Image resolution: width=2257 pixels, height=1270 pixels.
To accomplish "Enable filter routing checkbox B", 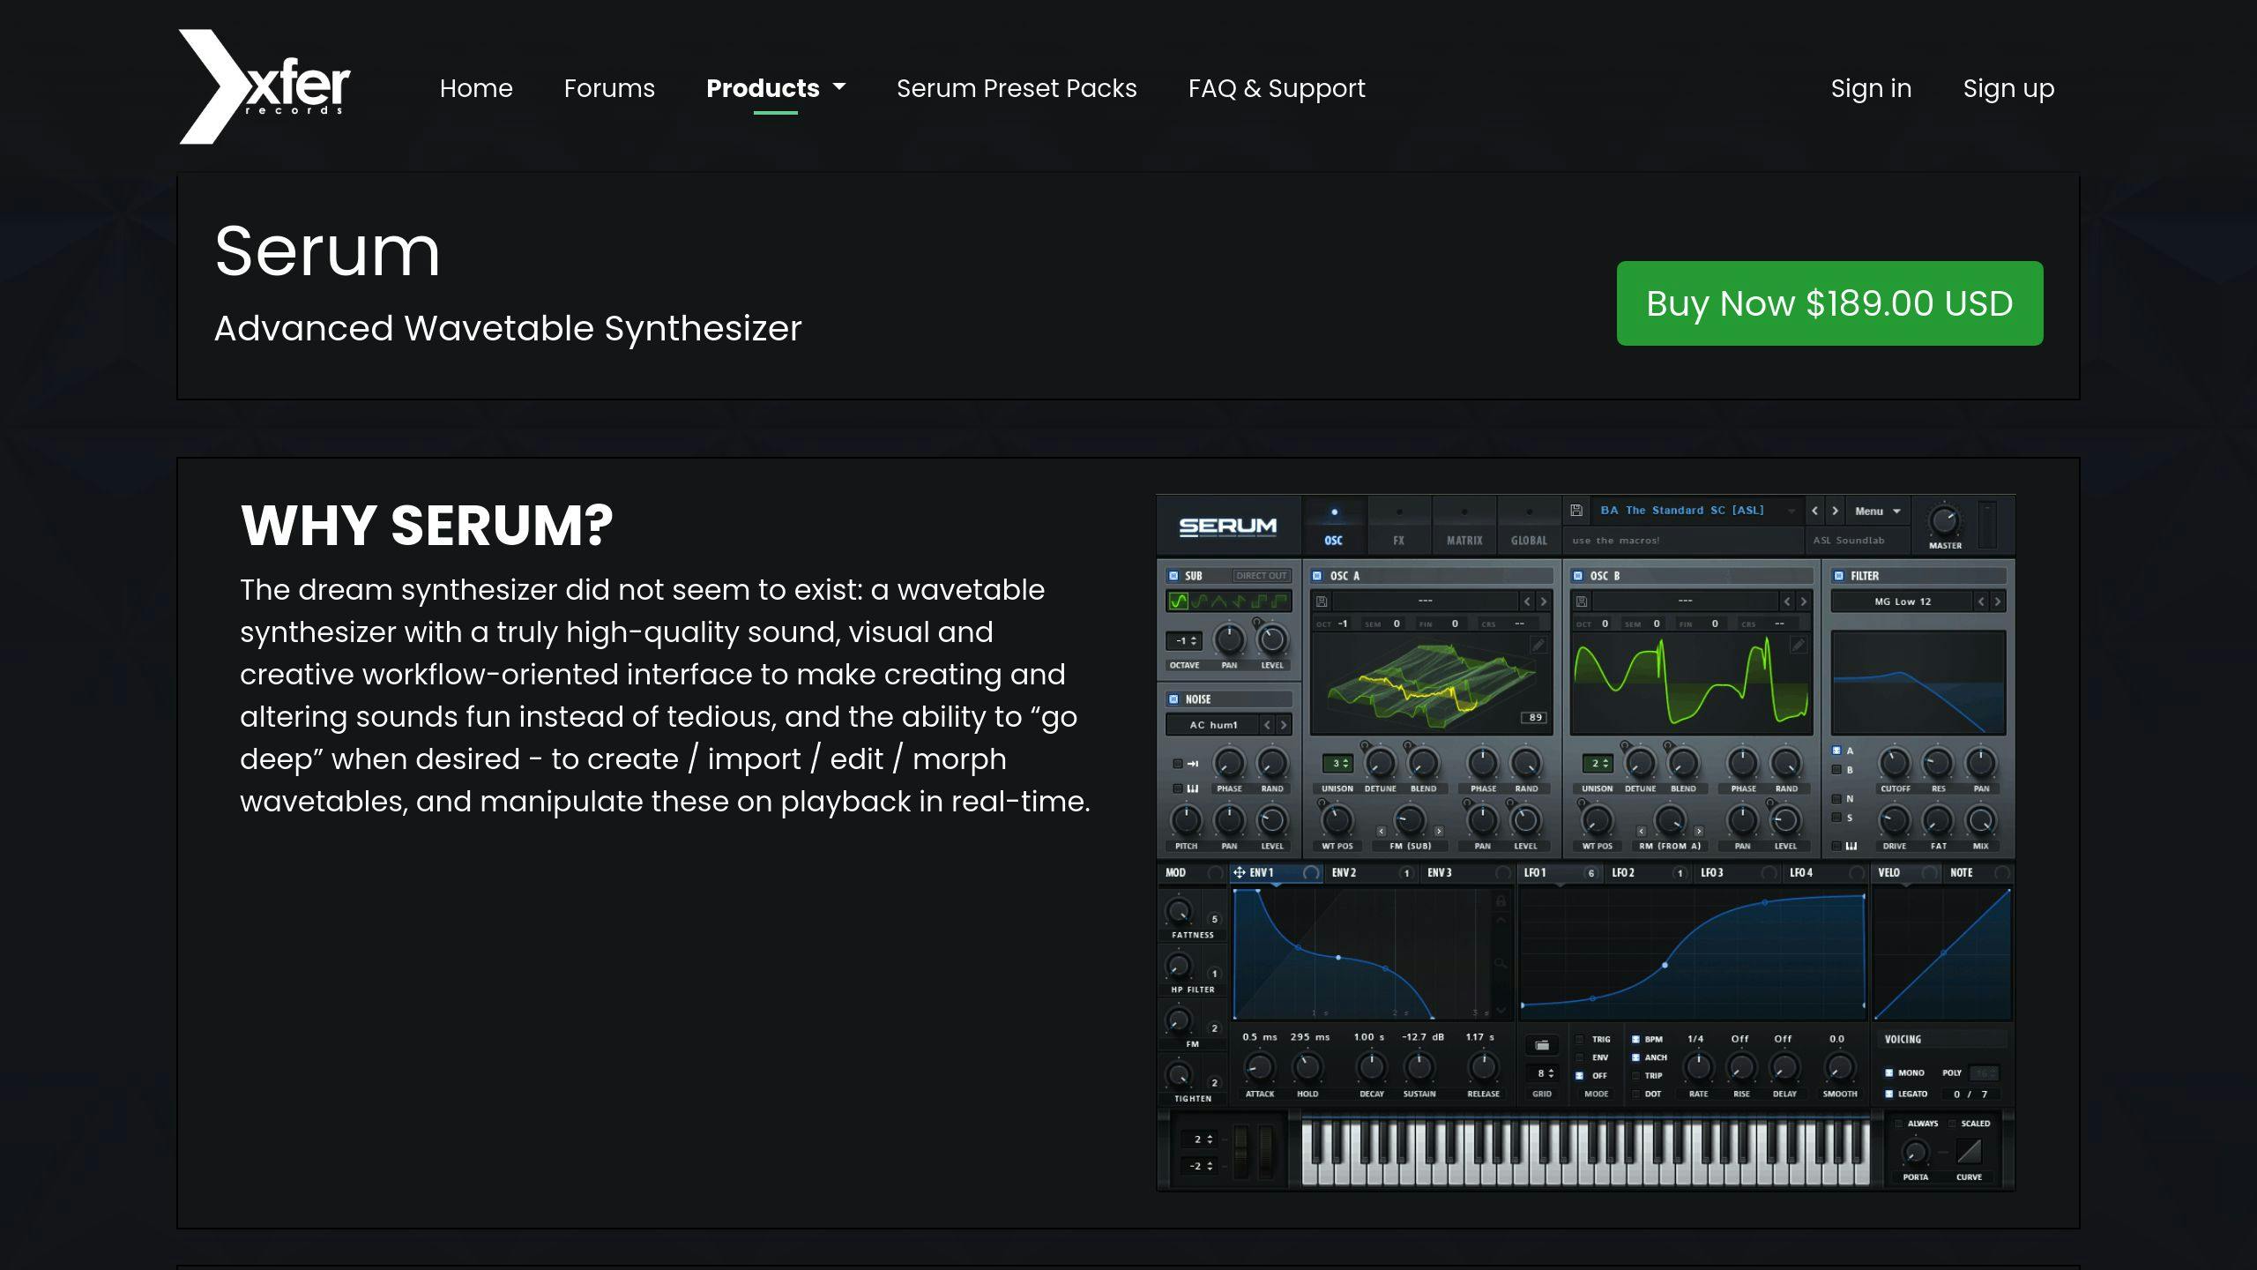I will pos(1836,770).
